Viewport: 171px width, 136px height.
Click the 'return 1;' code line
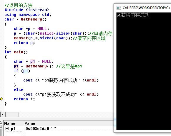(x=24, y=99)
